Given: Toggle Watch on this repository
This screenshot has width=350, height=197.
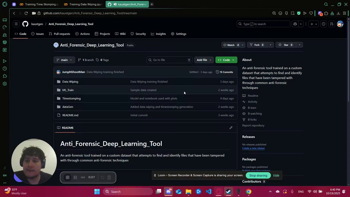Looking at the screenshot, I should coord(231,45).
